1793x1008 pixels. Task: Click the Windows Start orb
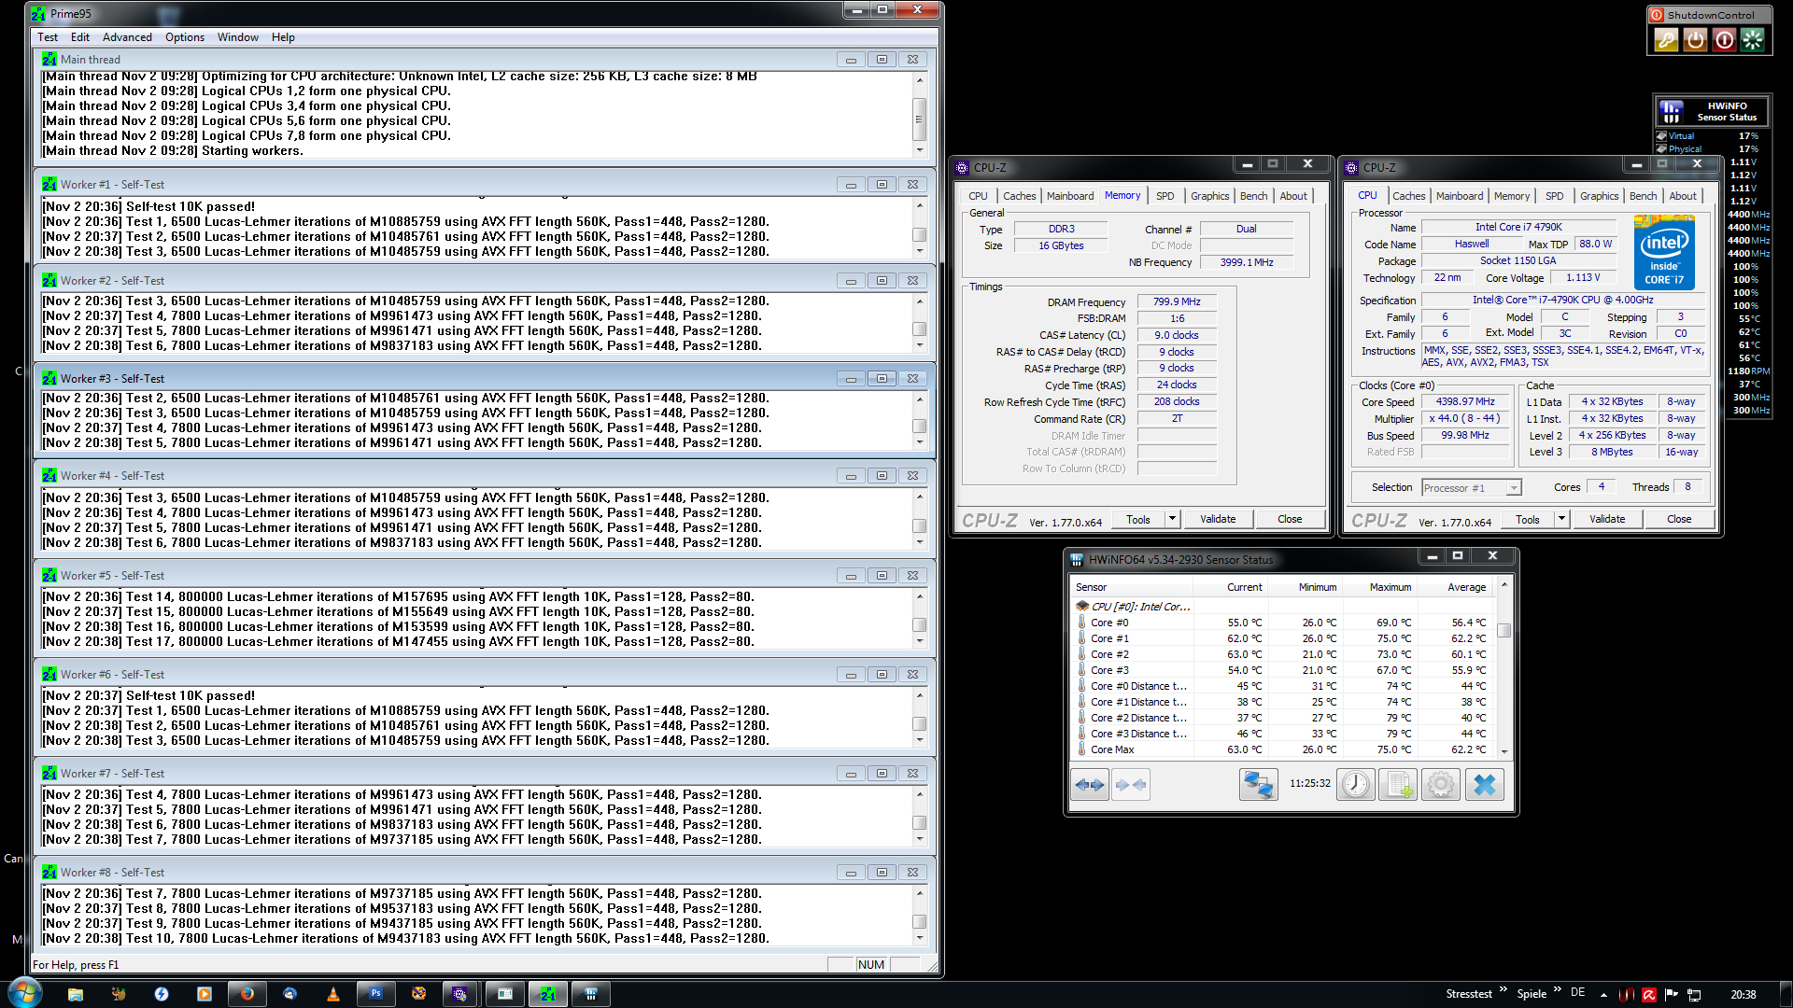coord(25,993)
